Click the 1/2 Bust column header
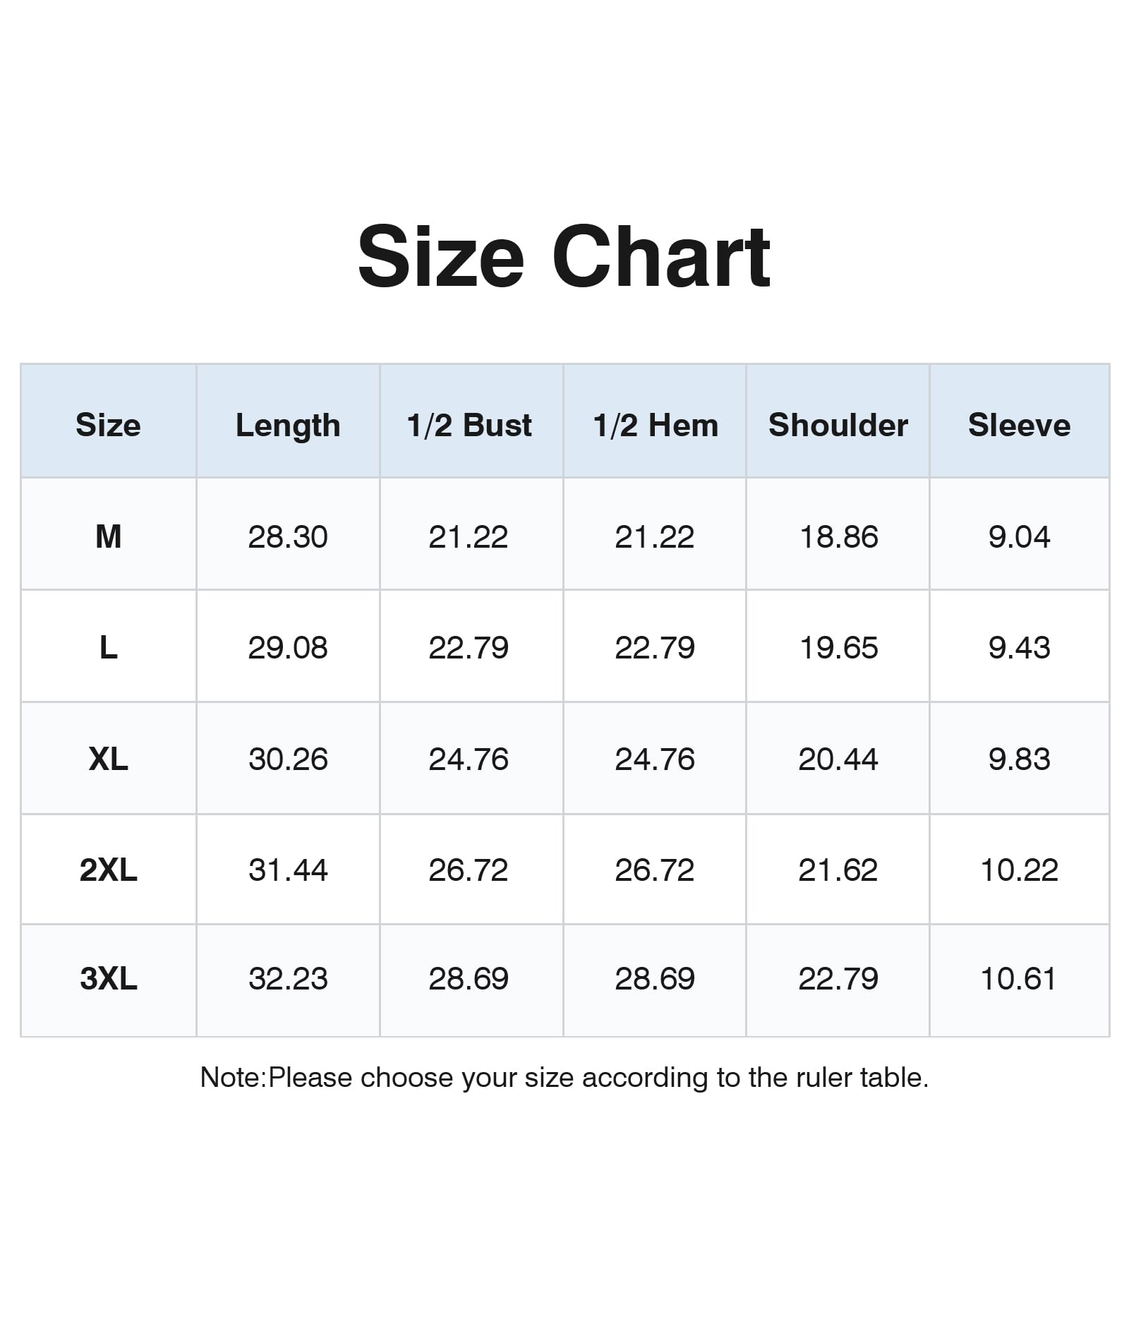The height and width of the screenshot is (1341, 1129). pos(469,425)
